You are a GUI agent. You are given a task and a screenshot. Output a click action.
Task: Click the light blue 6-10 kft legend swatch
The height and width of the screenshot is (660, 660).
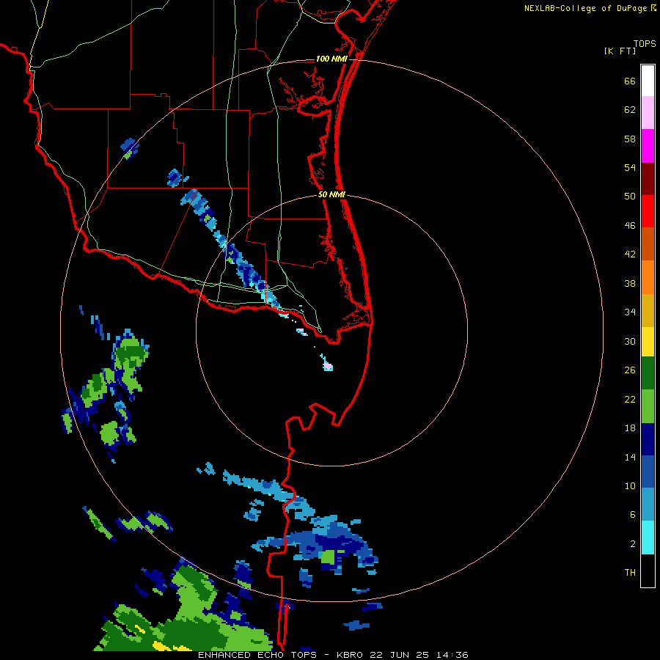648,505
